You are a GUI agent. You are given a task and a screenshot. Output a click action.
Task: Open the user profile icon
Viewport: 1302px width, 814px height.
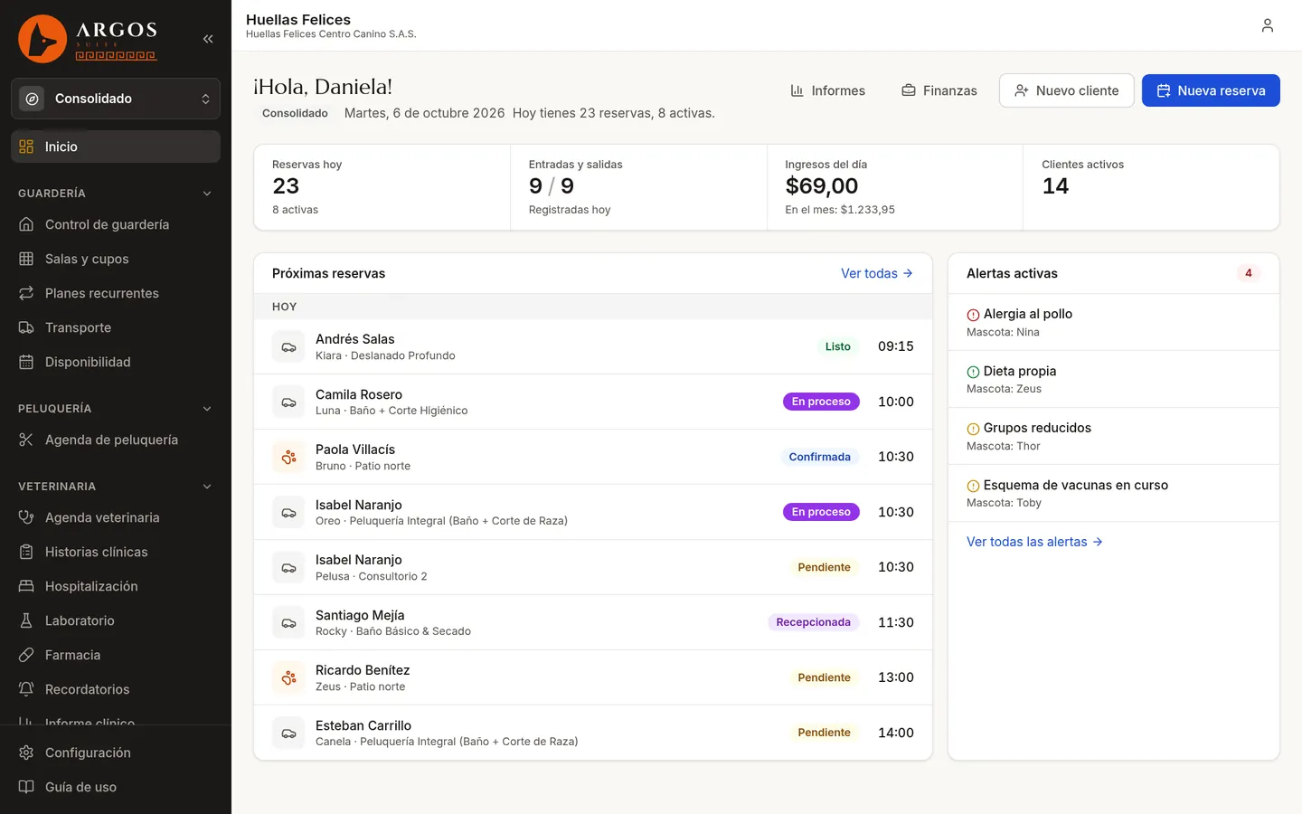1268,25
